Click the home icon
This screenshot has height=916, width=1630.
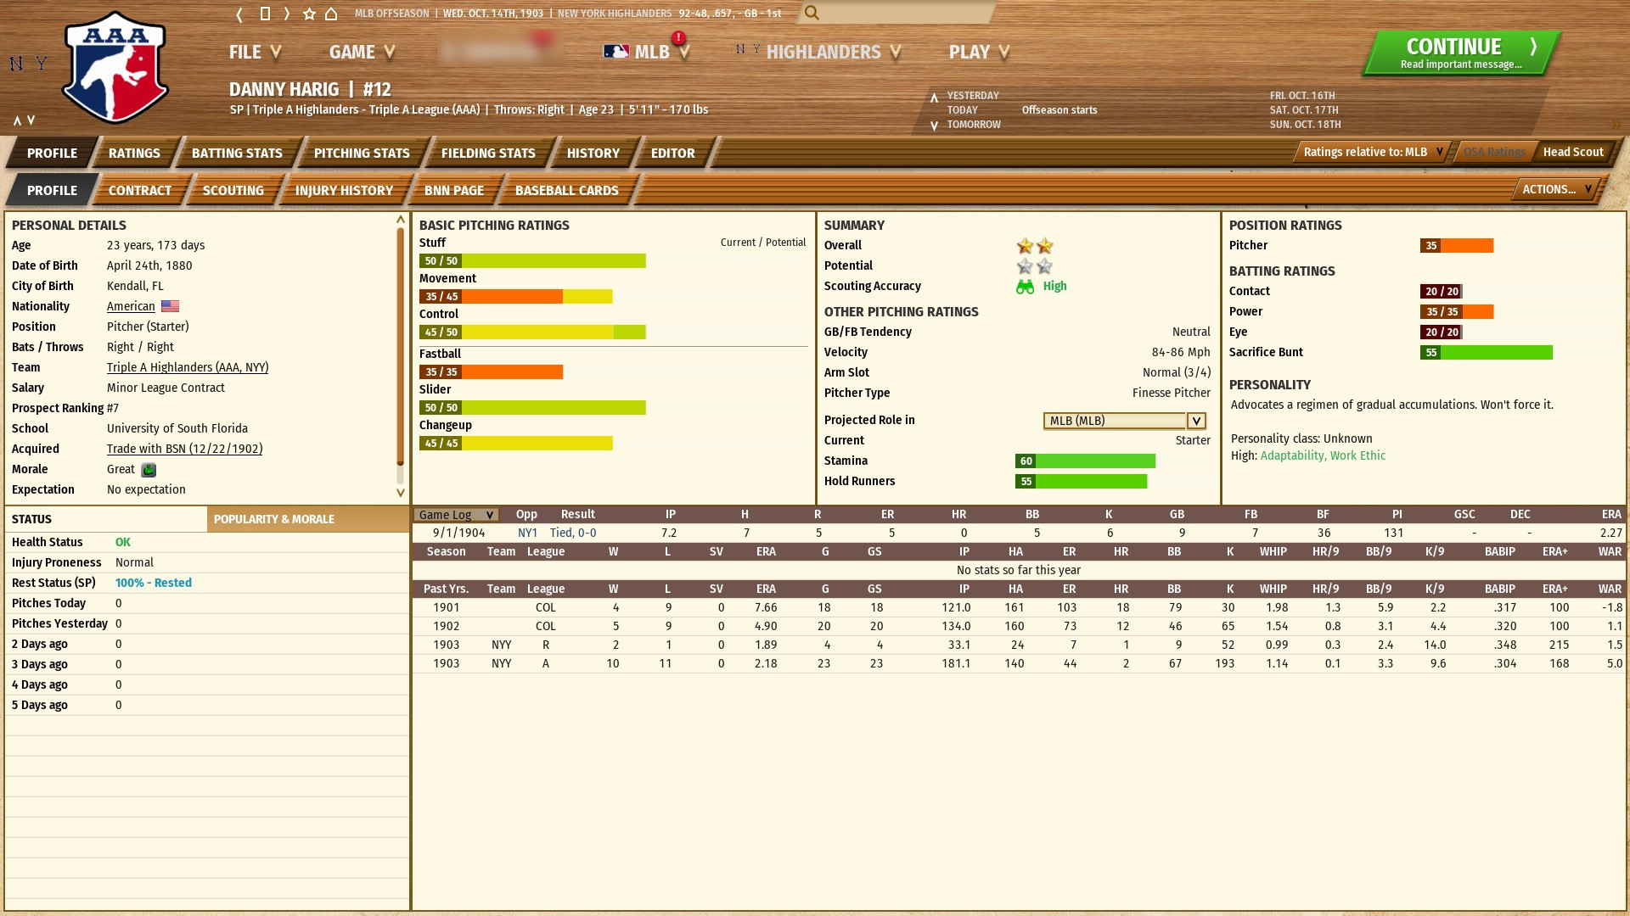pos(332,14)
